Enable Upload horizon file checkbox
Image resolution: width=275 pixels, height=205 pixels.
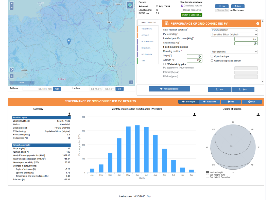click(x=182, y=10)
